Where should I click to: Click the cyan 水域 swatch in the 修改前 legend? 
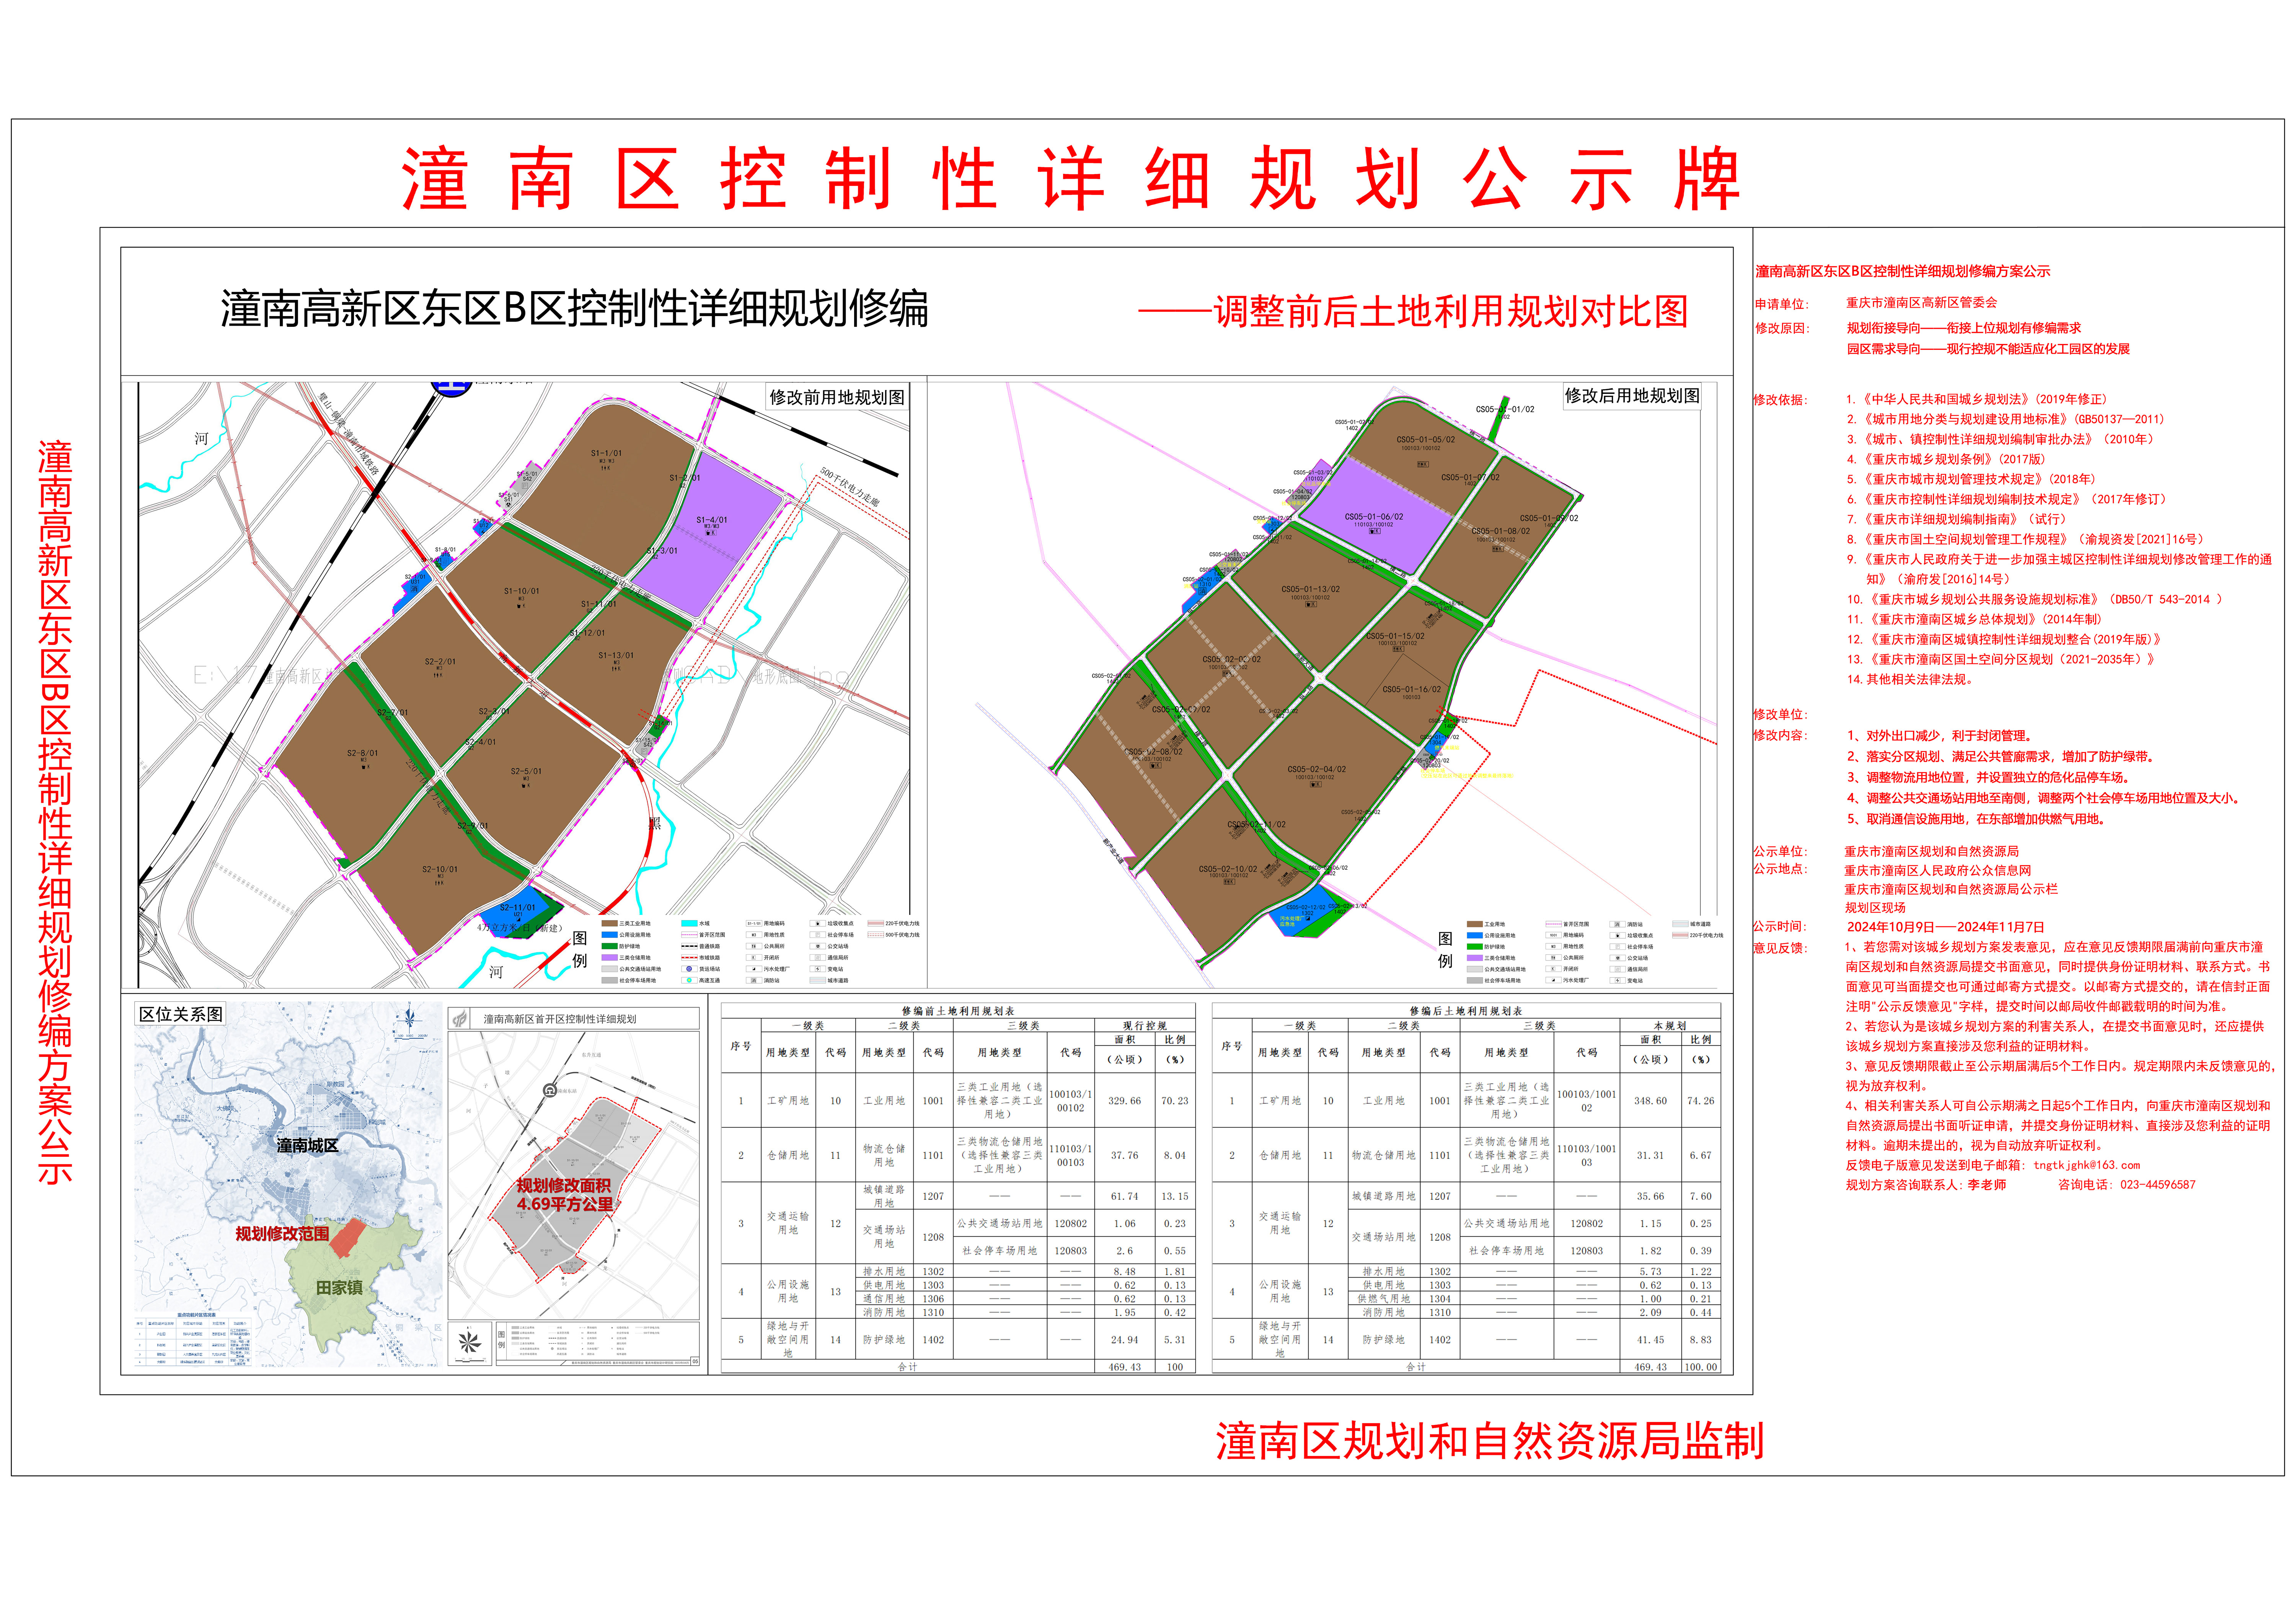[689, 923]
